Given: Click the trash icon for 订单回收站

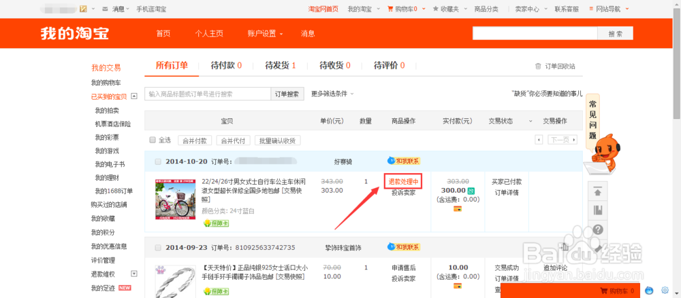Looking at the screenshot, I should (x=538, y=67).
